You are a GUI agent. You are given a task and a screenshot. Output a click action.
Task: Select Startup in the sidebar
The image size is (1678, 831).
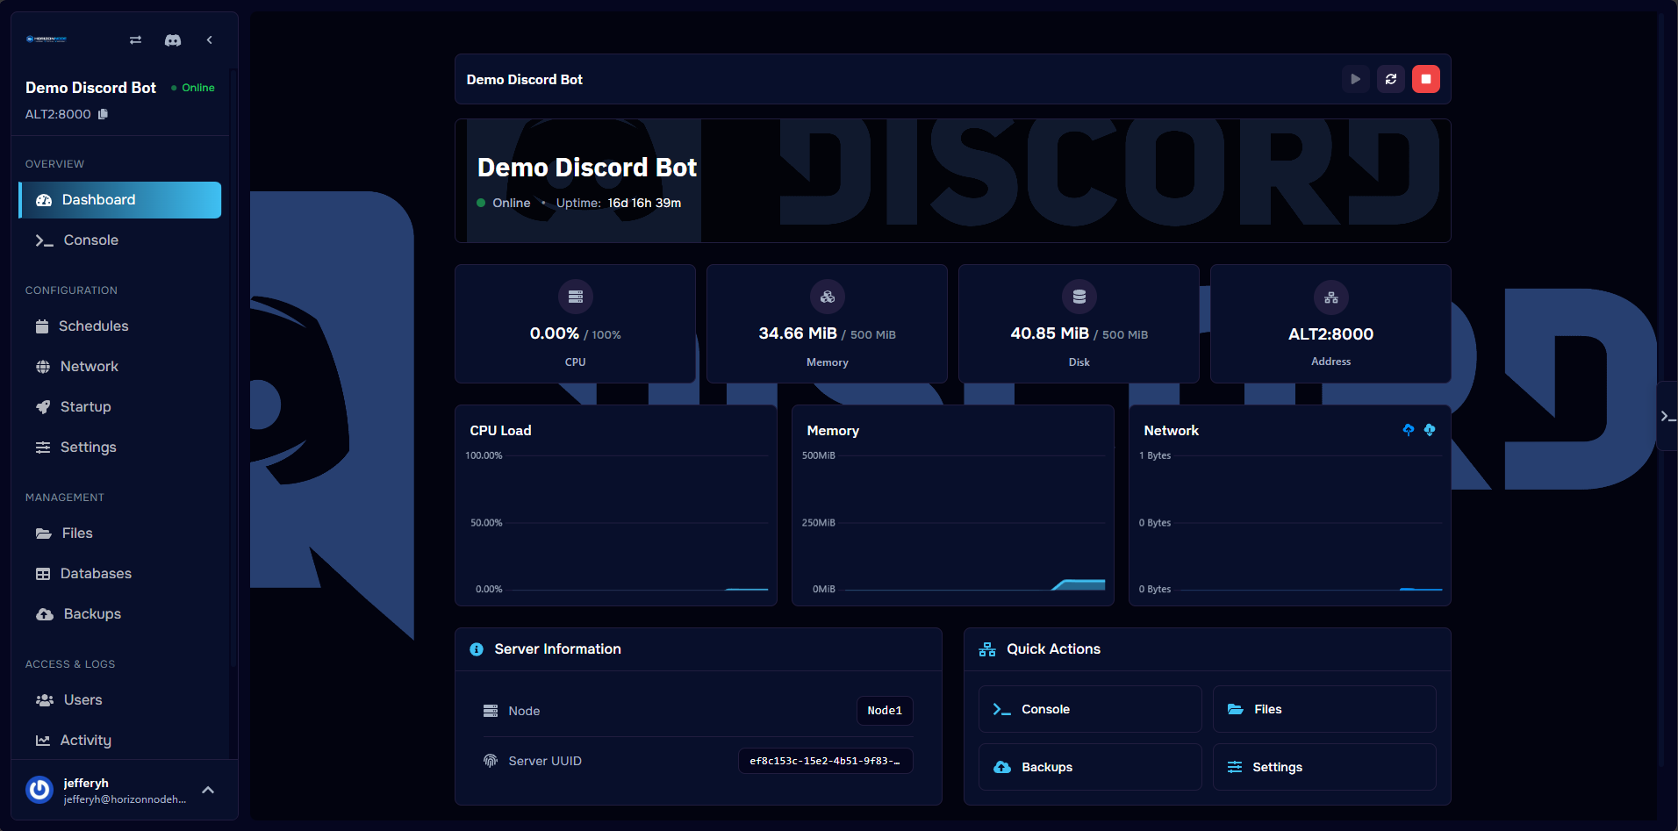120,407
